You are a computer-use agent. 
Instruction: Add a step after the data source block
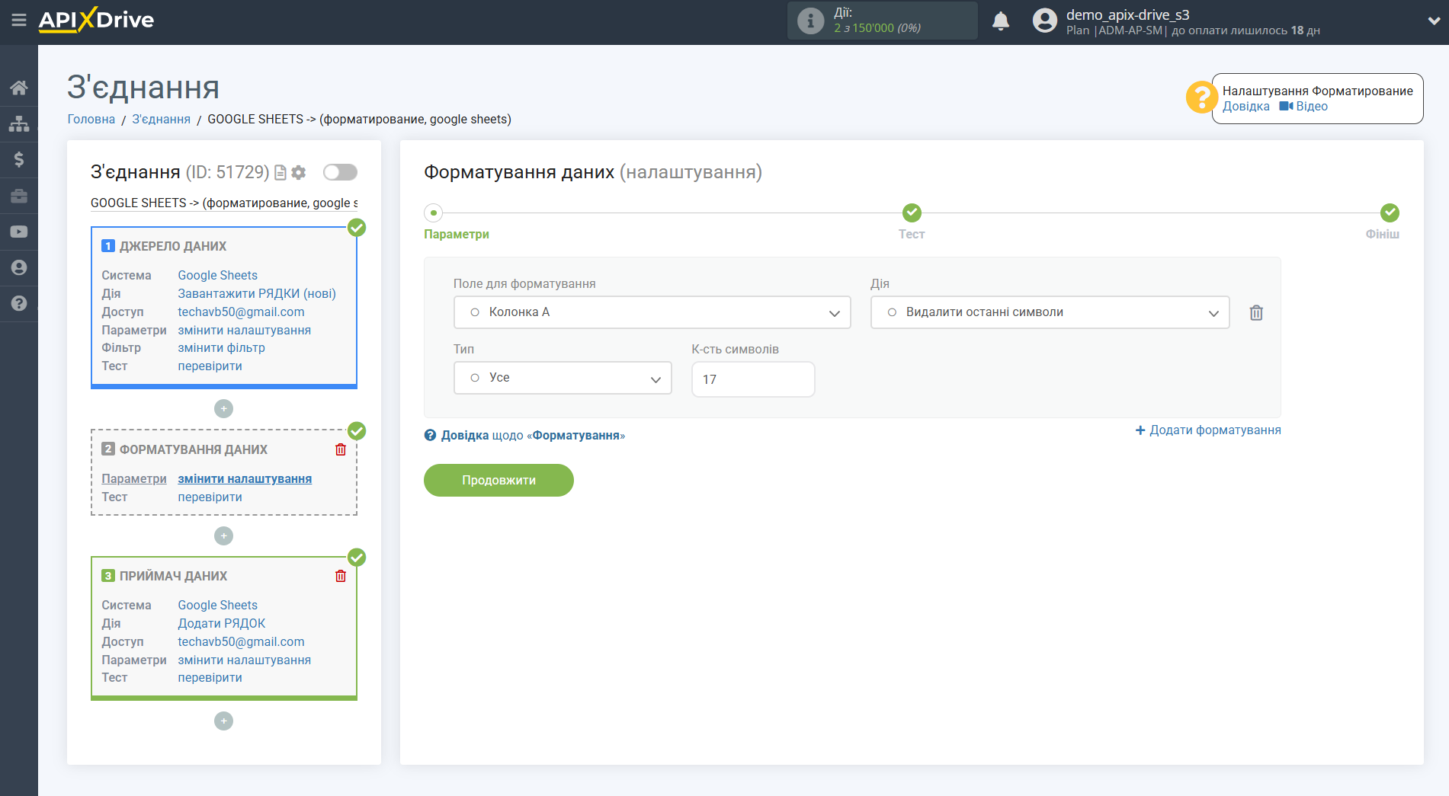(223, 409)
